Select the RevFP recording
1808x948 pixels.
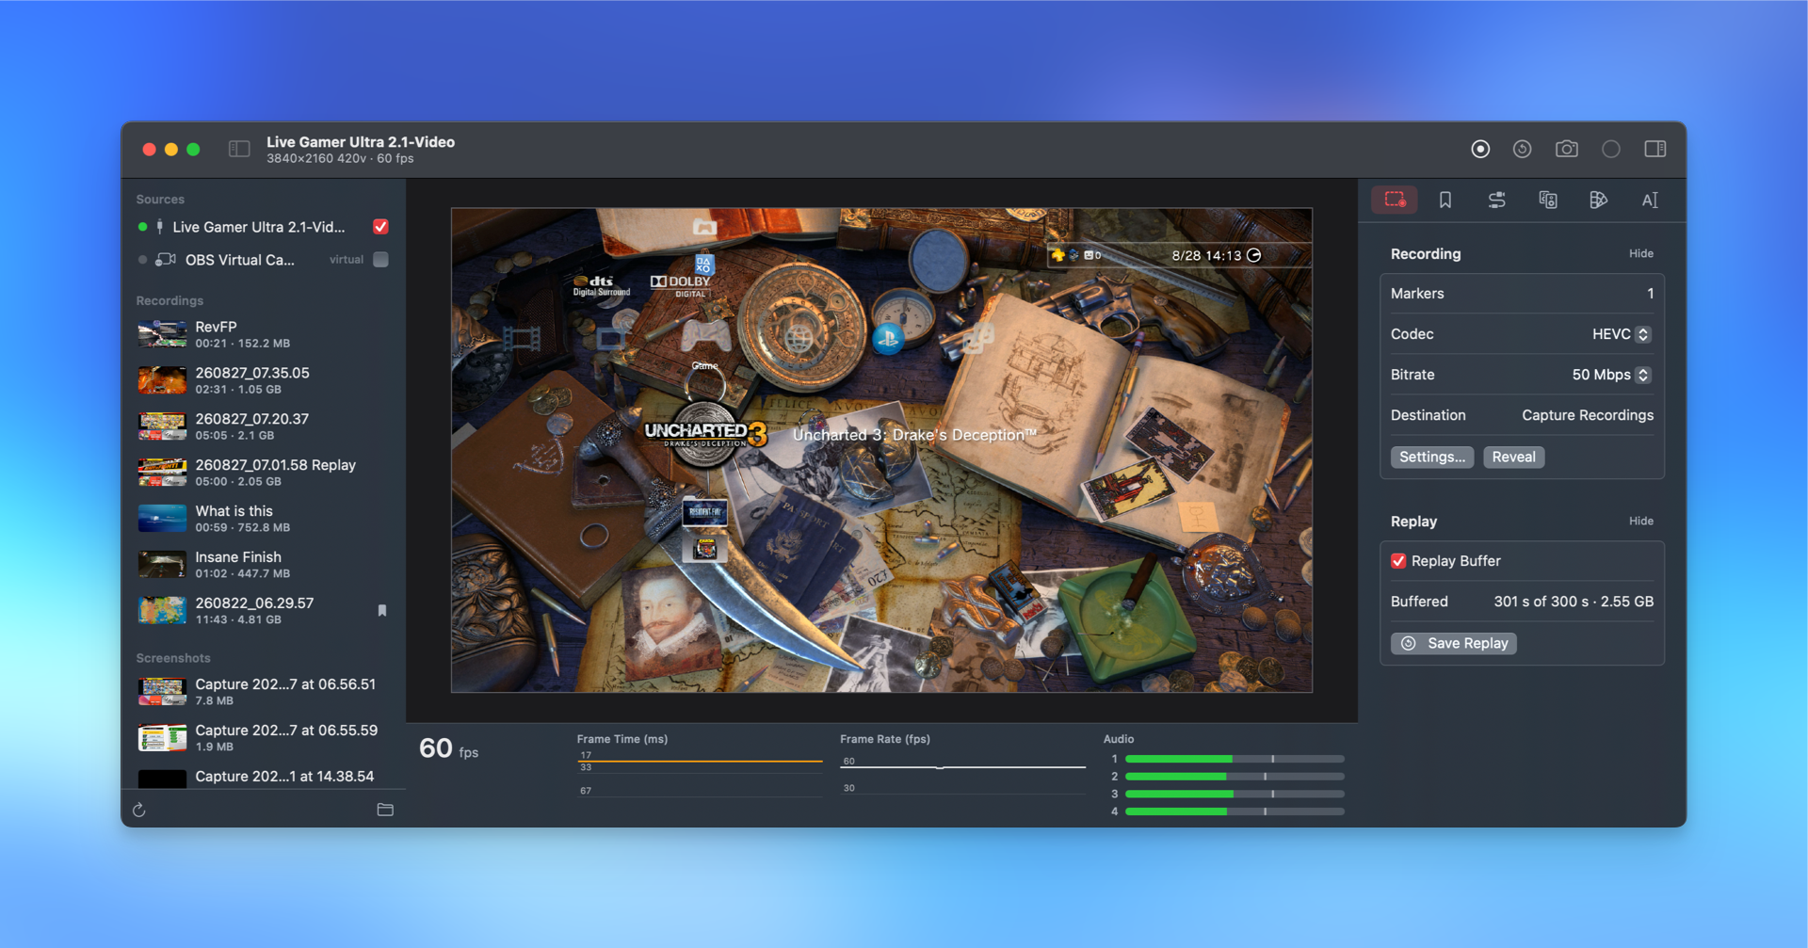(264, 334)
